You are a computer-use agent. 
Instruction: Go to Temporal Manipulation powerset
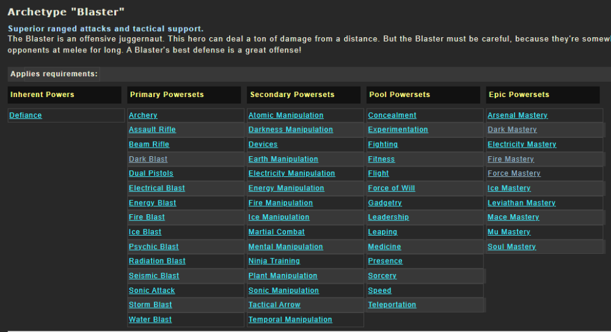click(x=290, y=320)
